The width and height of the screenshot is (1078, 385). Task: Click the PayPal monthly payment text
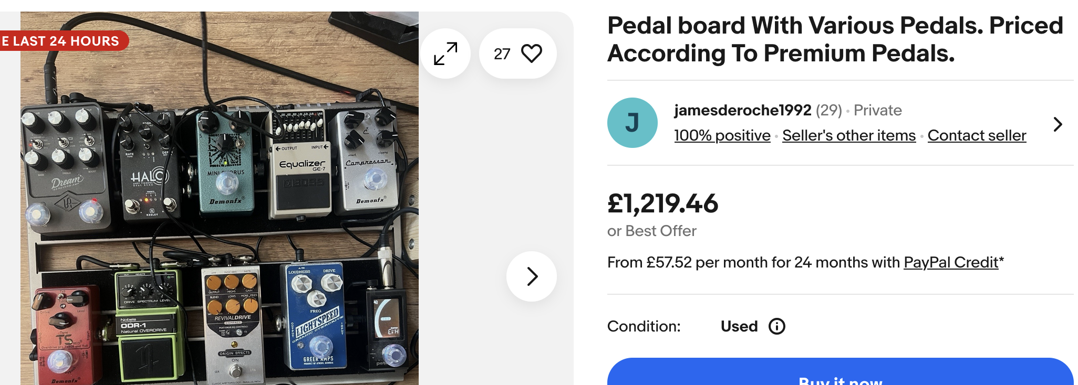[x=805, y=262]
